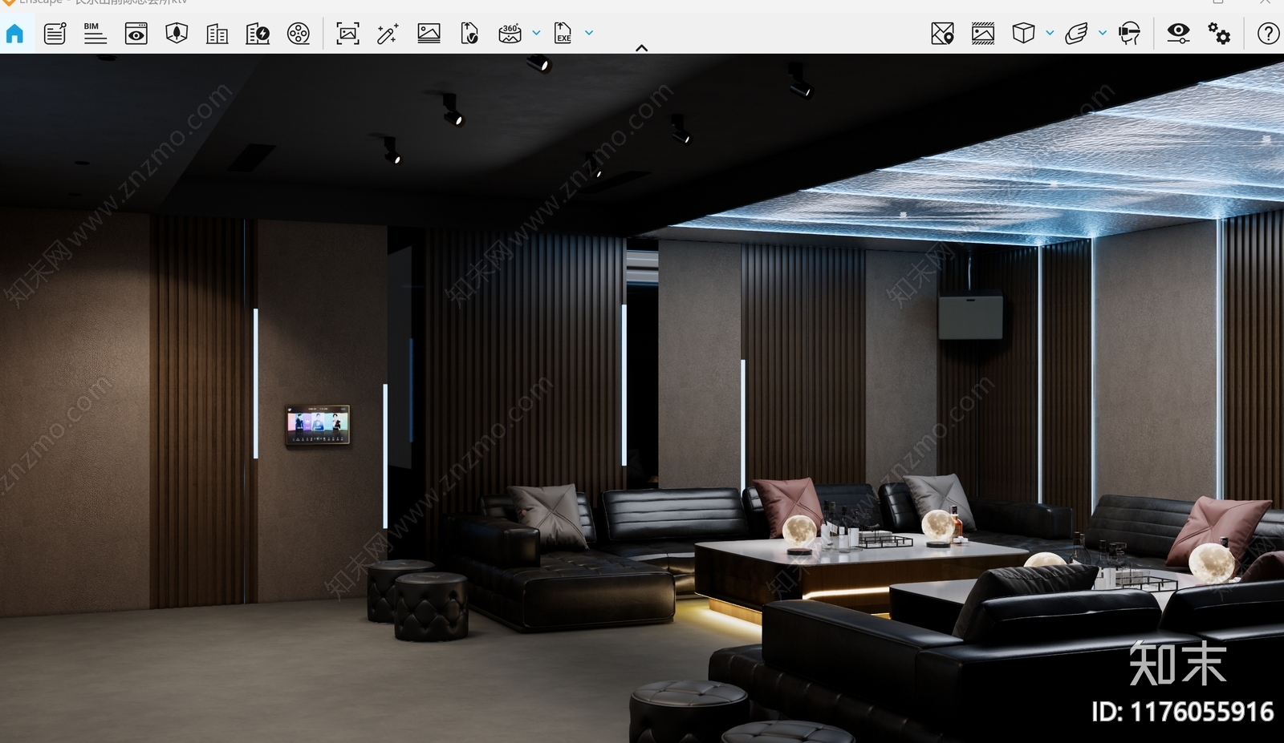Click the Screenshot capture icon
The height and width of the screenshot is (743, 1284).
click(347, 34)
